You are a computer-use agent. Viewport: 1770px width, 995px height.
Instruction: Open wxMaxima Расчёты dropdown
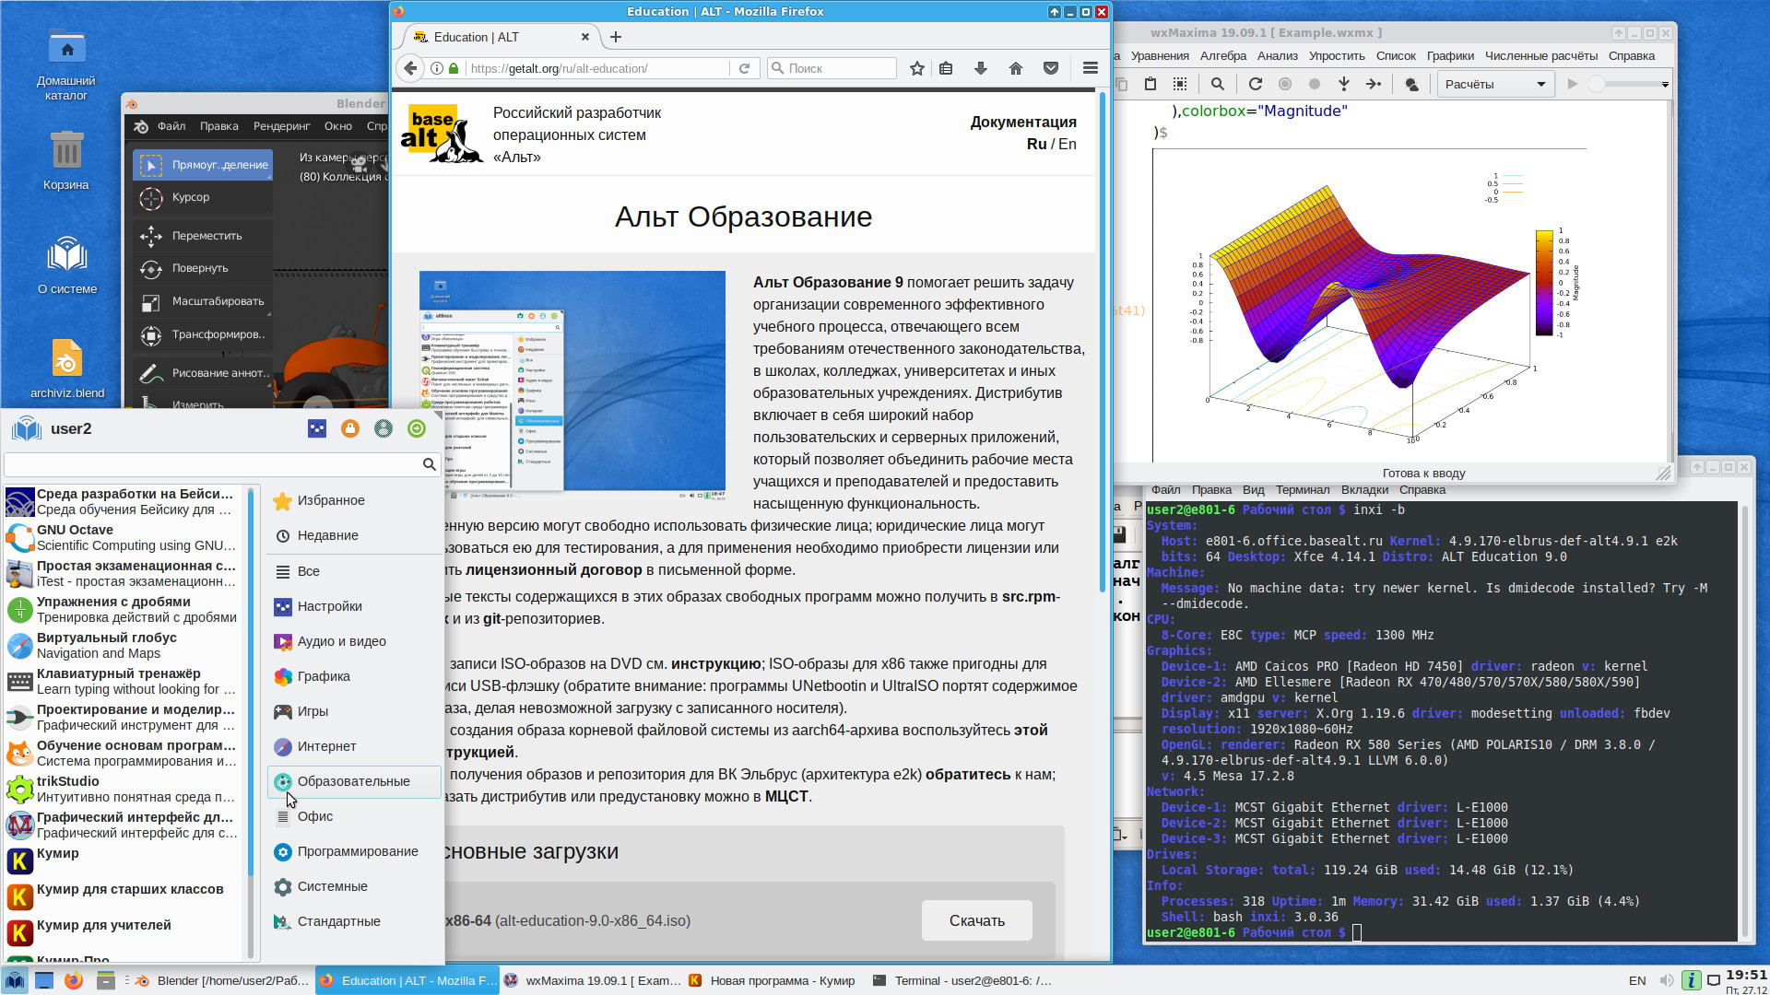1494,84
